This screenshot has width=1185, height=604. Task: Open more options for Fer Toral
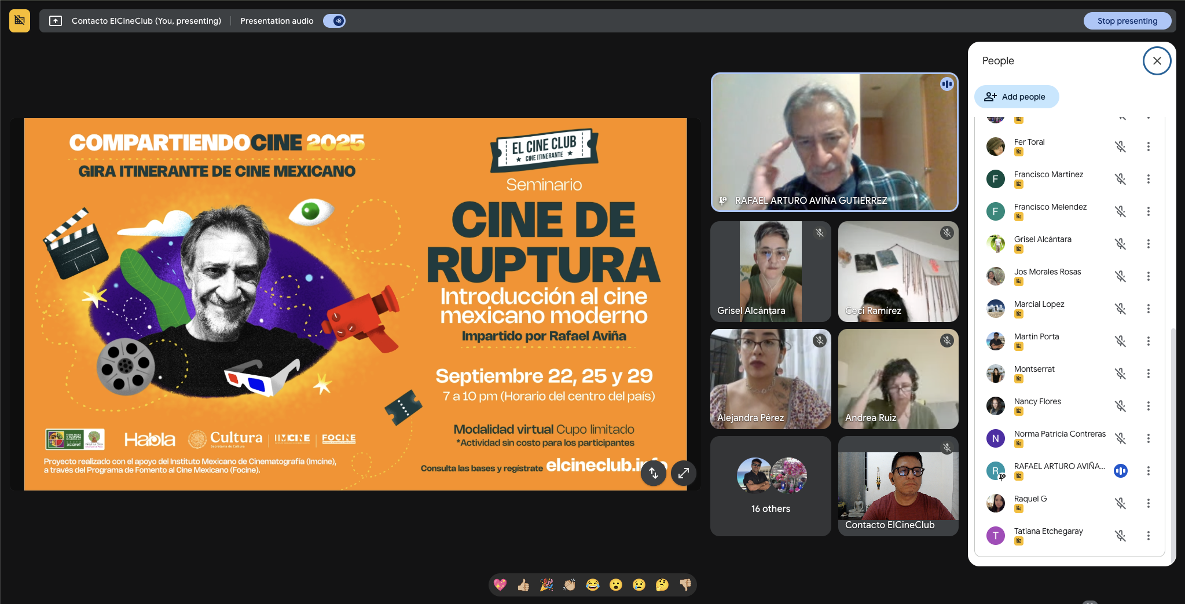(1148, 147)
